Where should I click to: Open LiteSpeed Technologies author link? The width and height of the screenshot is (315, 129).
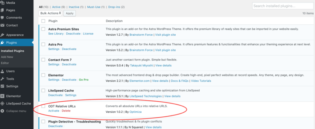(146, 96)
